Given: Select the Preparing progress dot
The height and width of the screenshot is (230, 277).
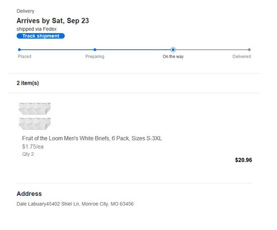Looking at the screenshot, I should click(95, 50).
